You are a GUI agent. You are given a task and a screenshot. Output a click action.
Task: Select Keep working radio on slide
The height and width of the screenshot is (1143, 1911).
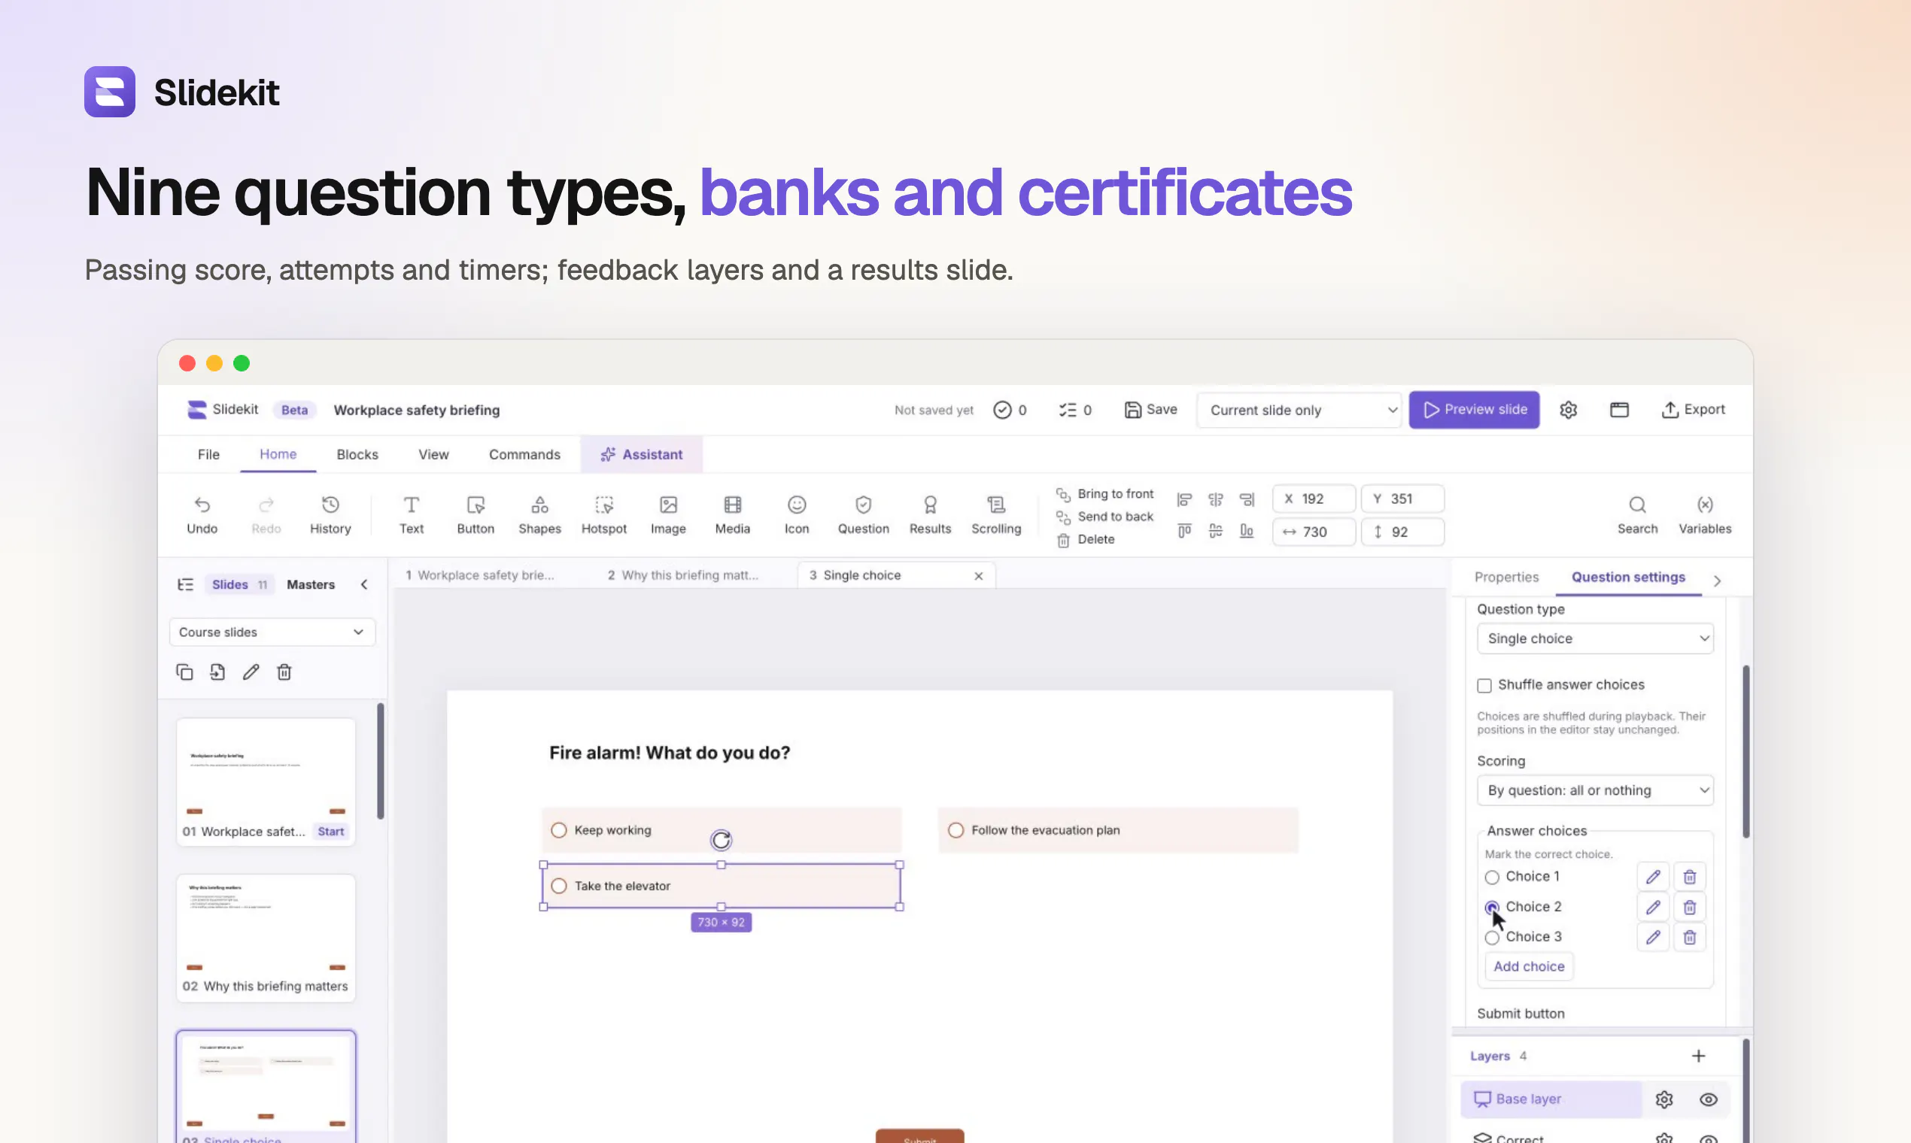559,829
